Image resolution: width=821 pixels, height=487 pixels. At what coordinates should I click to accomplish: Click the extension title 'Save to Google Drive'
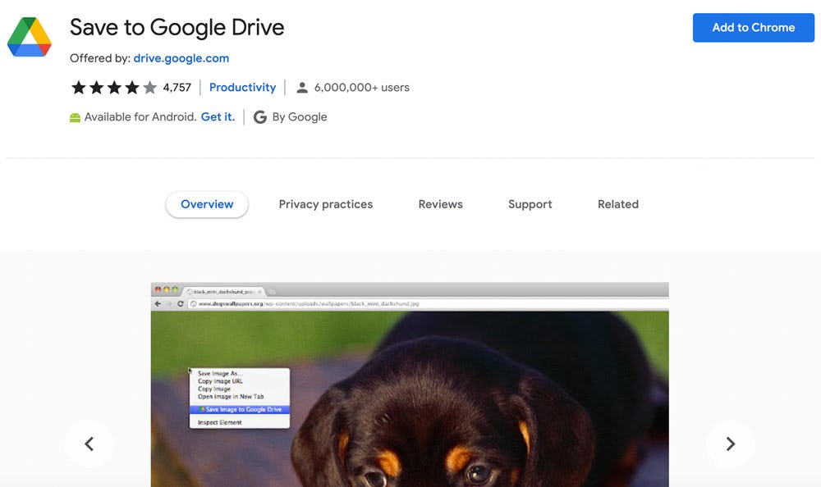[177, 27]
